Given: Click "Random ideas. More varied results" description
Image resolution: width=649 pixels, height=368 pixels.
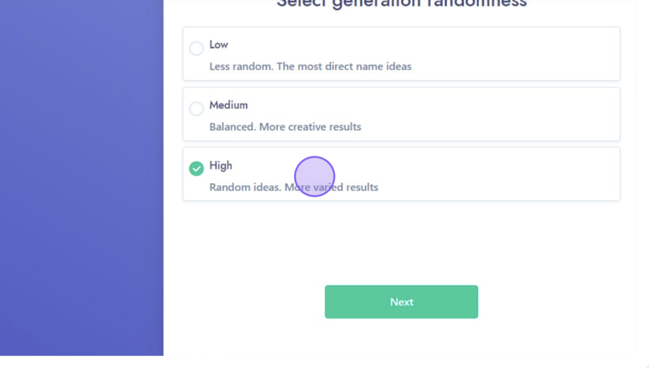Looking at the screenshot, I should [294, 187].
